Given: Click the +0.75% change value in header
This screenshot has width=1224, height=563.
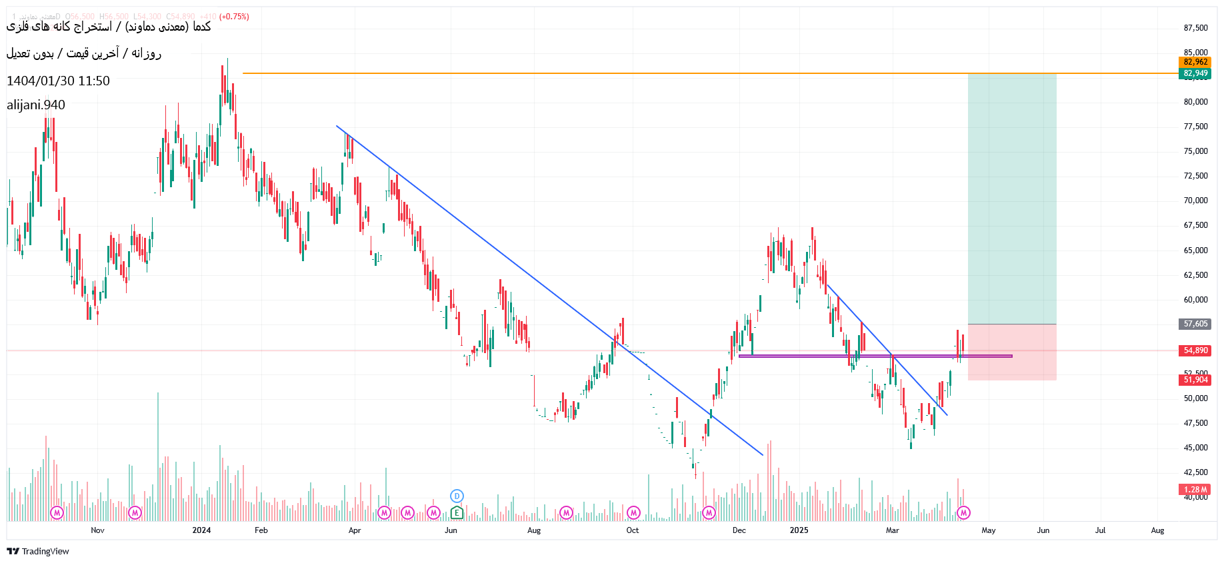Looking at the screenshot, I should 234,17.
